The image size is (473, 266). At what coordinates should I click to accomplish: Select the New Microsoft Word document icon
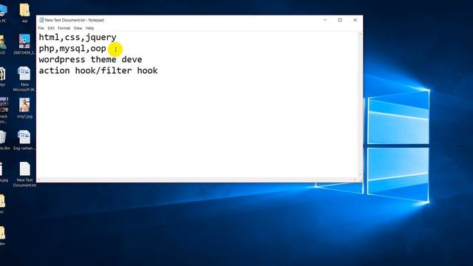pyautogui.click(x=24, y=79)
